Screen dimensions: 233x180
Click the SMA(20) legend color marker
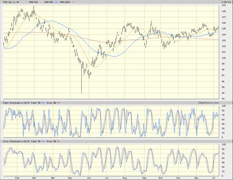tap(41, 2)
